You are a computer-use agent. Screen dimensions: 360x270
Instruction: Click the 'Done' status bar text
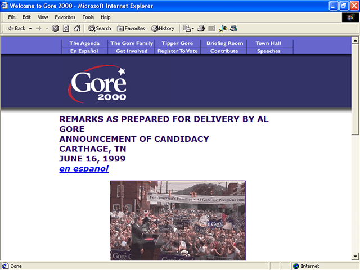[16, 266]
